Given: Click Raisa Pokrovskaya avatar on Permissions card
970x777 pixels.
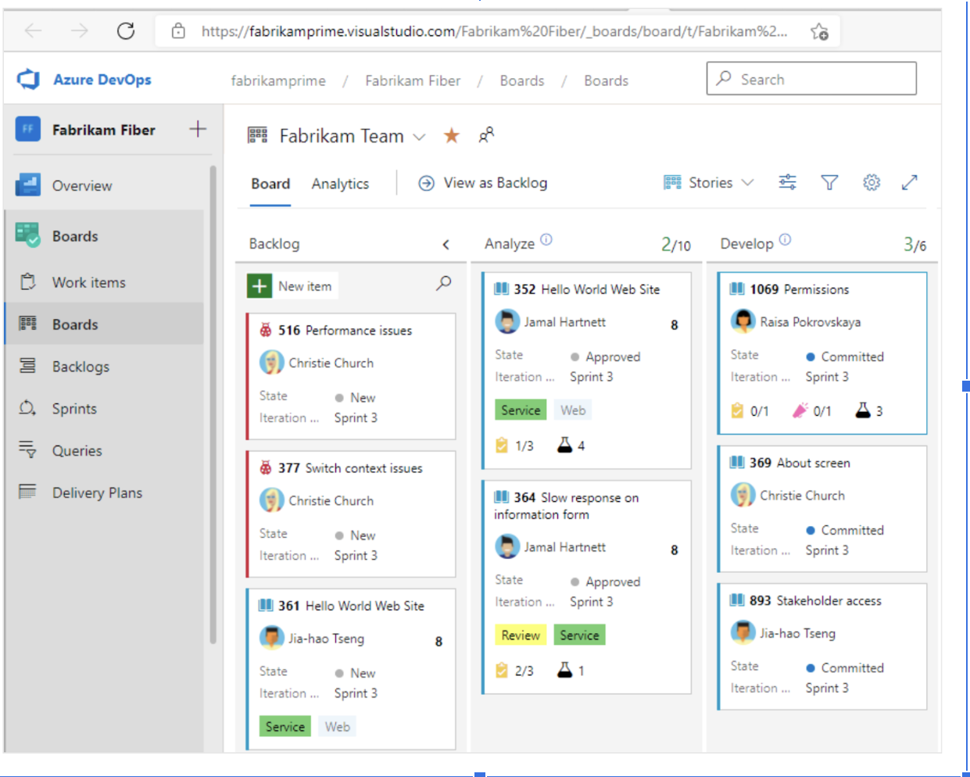Looking at the screenshot, I should pyautogui.click(x=743, y=321).
